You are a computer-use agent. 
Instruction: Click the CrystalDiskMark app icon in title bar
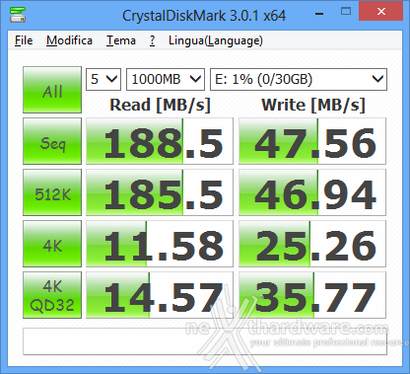click(18, 15)
